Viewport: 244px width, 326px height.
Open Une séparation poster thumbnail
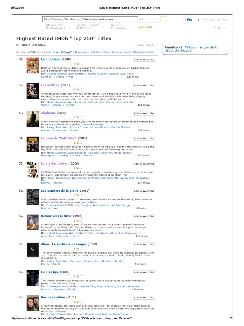tap(33, 303)
